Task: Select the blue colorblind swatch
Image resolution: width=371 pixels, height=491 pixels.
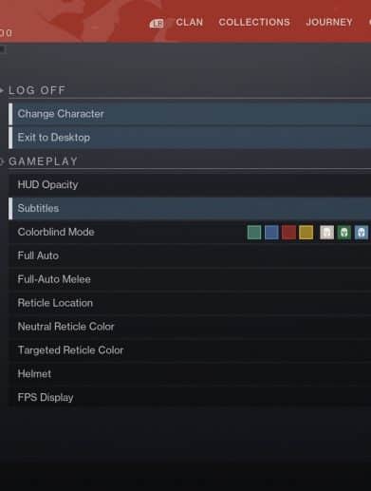Action: [x=271, y=233]
